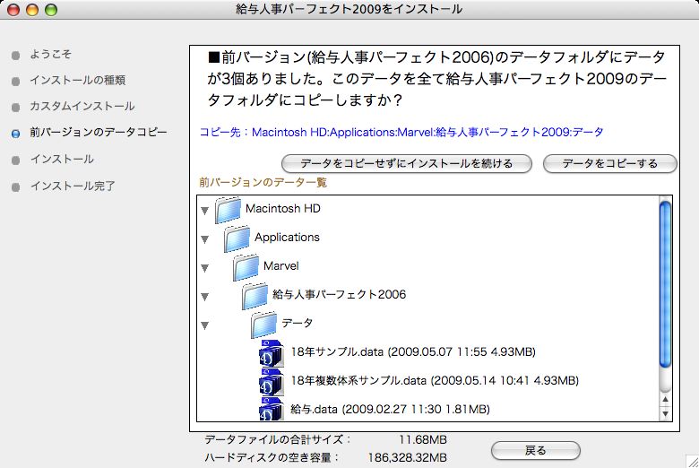Screen dimensions: 699x468
Task: Click the active 前バージョンのデータコピー step bullet
Action: (x=15, y=134)
